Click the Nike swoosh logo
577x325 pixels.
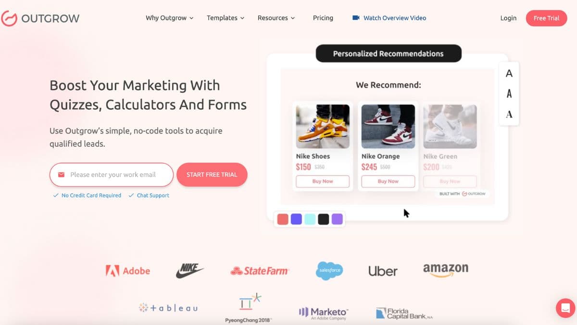pos(189,271)
